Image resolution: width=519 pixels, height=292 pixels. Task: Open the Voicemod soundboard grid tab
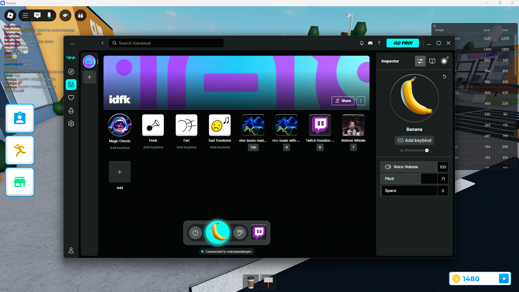point(71,85)
